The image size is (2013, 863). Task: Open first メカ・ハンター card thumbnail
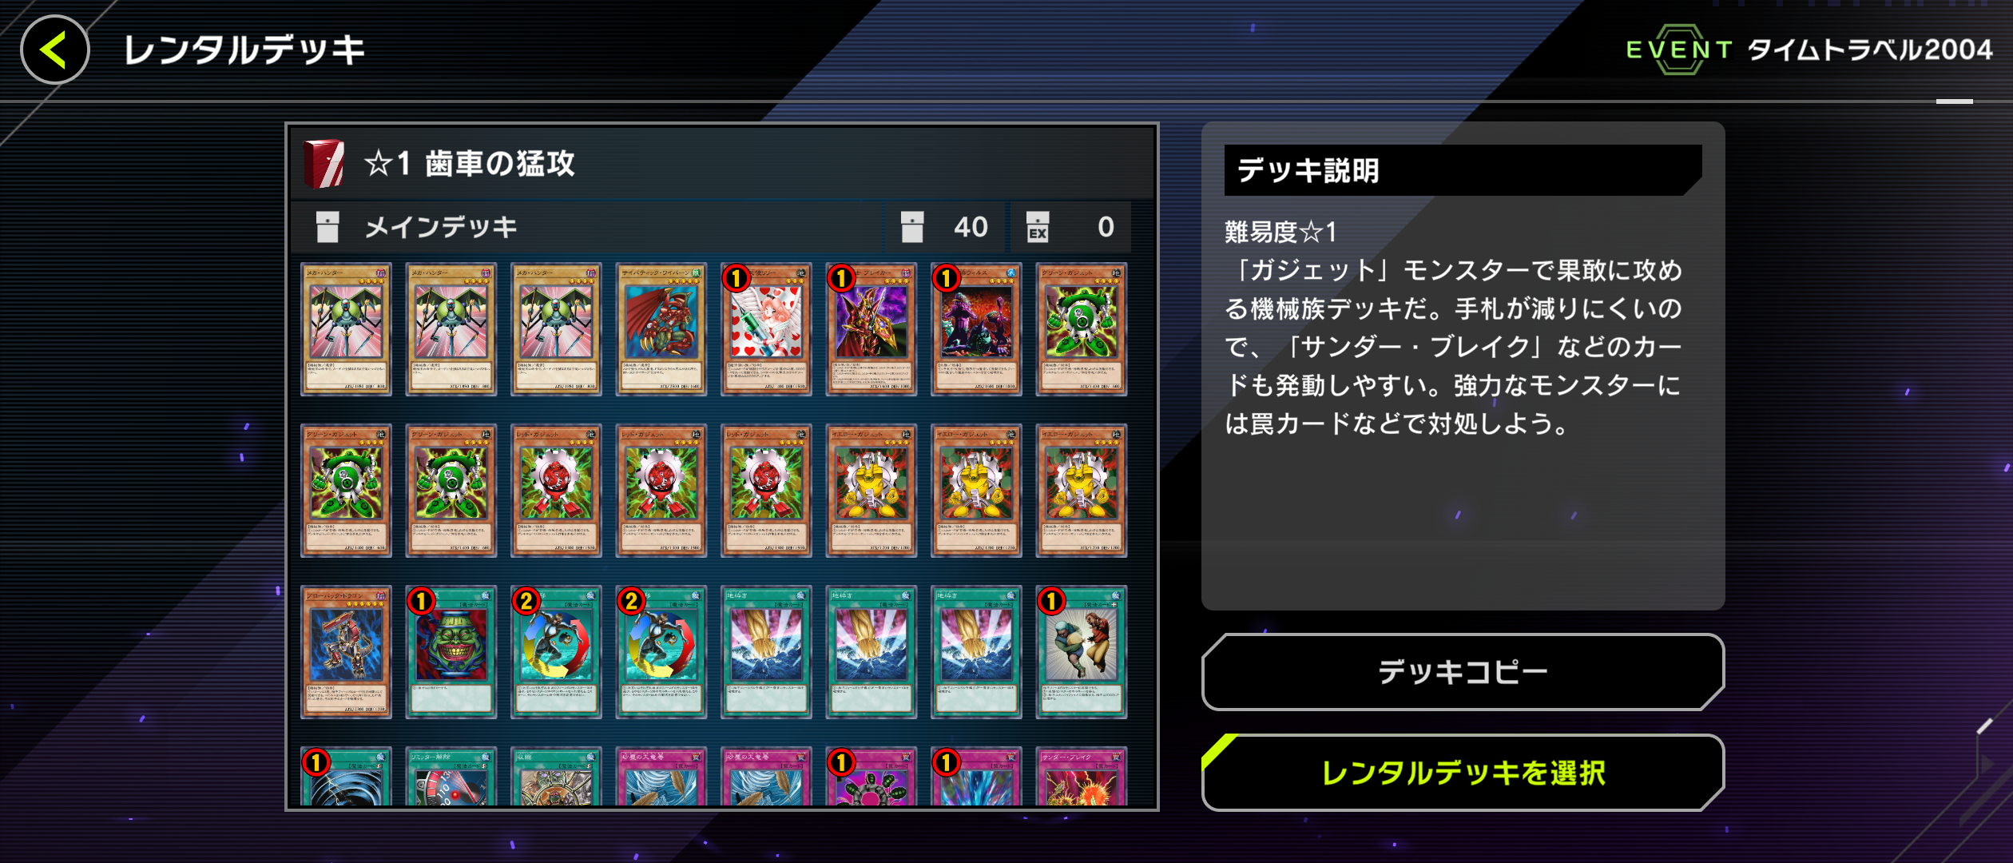pyautogui.click(x=346, y=329)
